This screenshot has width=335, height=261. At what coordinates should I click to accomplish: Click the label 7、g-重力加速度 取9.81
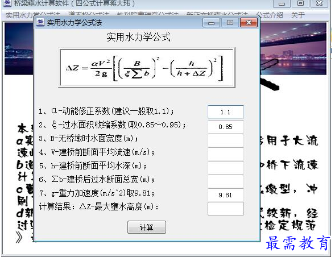97,193
